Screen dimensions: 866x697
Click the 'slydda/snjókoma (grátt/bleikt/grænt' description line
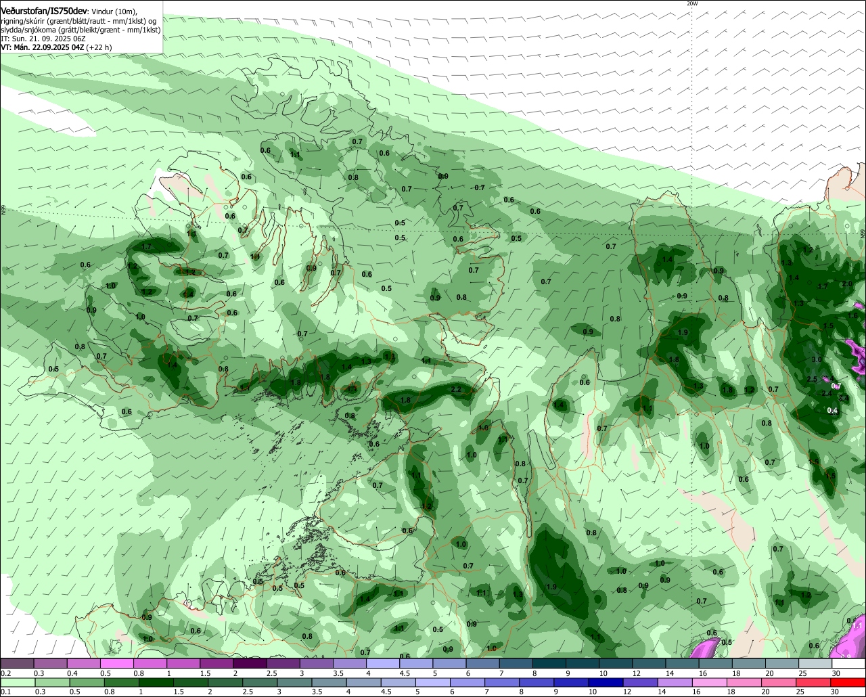[x=81, y=30]
